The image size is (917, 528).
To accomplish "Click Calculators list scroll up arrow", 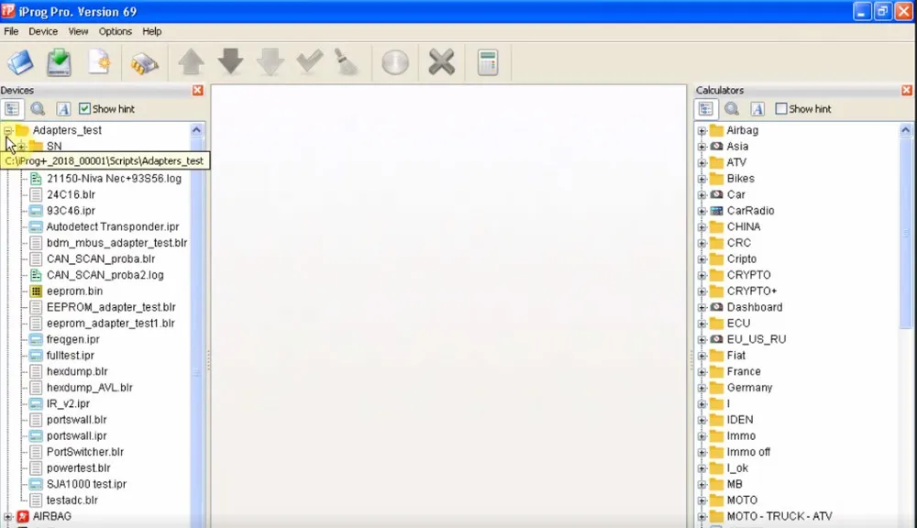I will pos(905,130).
